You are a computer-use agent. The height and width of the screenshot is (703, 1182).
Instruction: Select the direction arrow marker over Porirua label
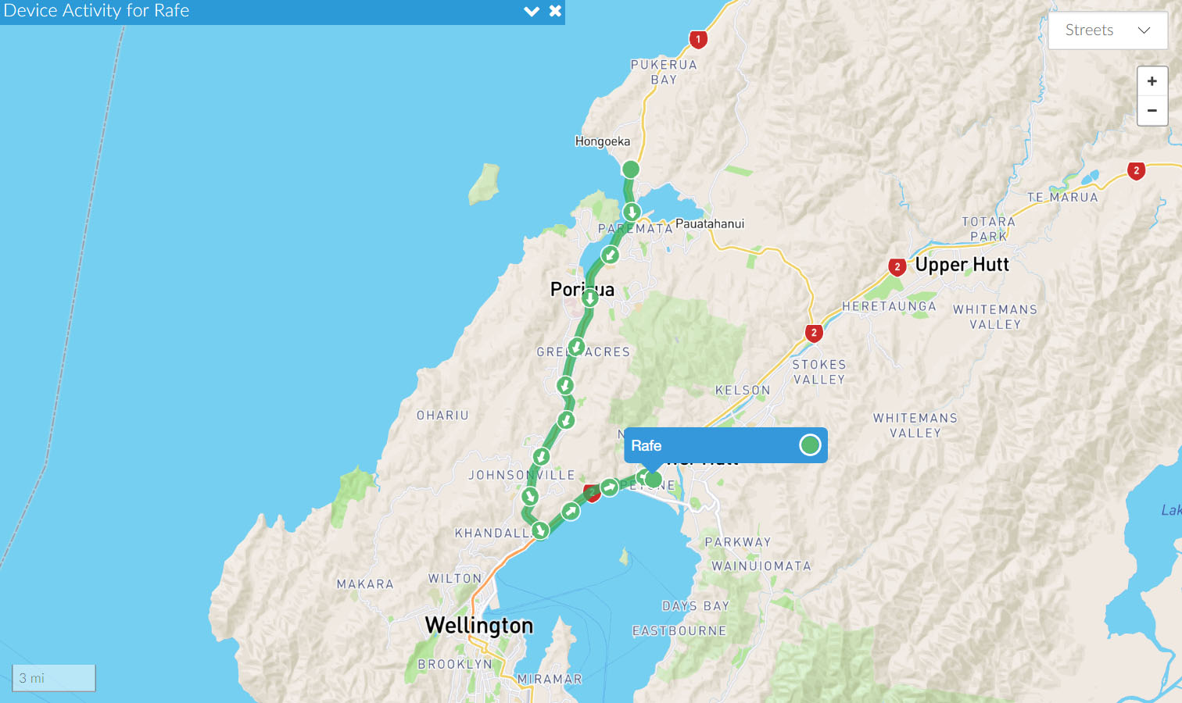pyautogui.click(x=589, y=297)
